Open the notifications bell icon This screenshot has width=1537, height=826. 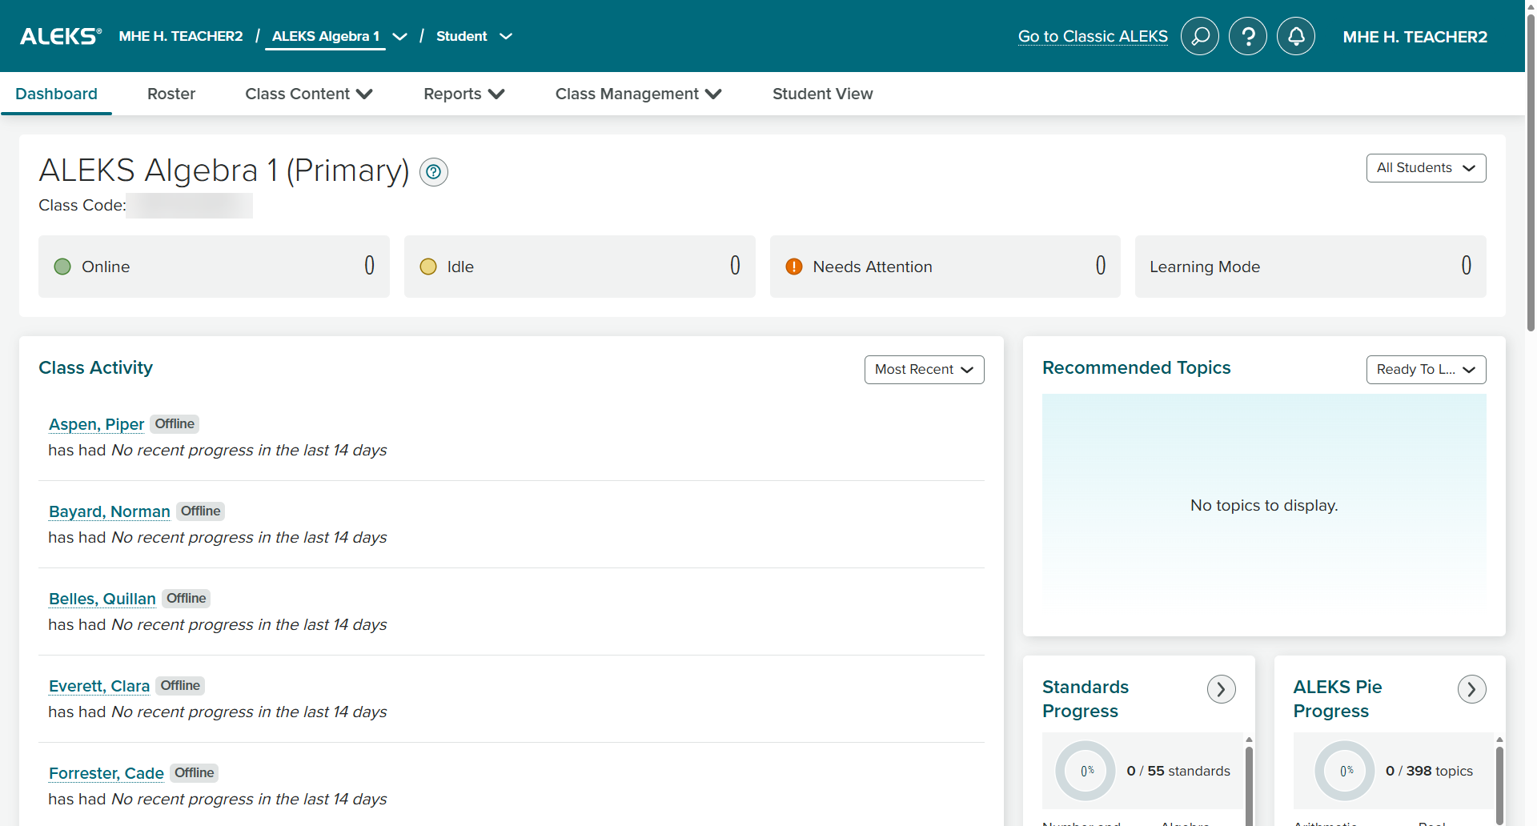pyautogui.click(x=1295, y=36)
